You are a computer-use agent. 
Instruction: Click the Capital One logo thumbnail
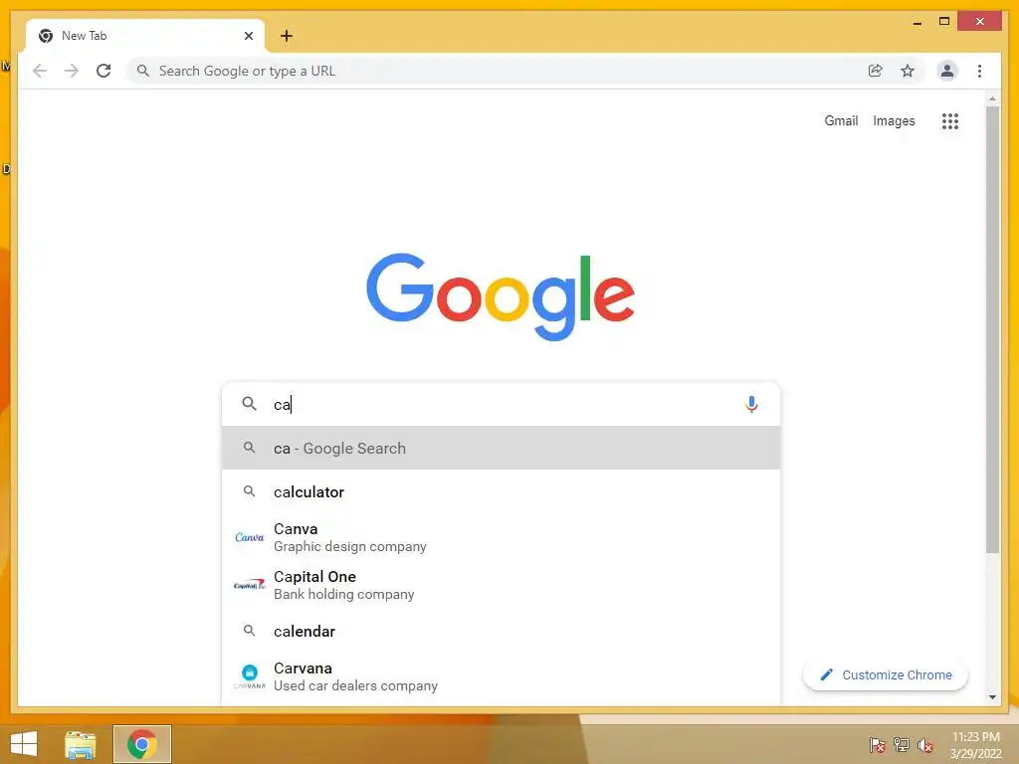pyautogui.click(x=250, y=585)
